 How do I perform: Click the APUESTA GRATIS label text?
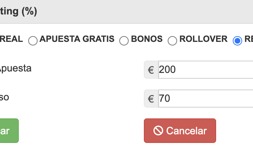coord(77,39)
